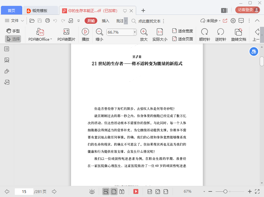Viewport: 264px width, 197px height.
Task: Click the 适合宽度 fit width button
Action: click(182, 31)
